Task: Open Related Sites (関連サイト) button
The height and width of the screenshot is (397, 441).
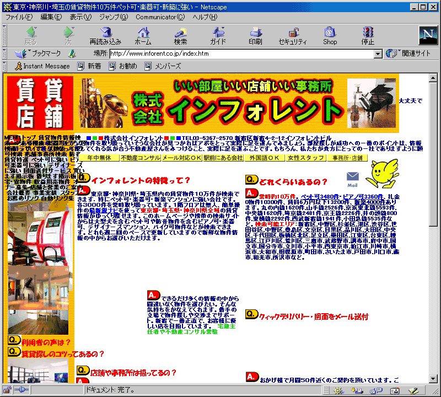Action: 408,53
